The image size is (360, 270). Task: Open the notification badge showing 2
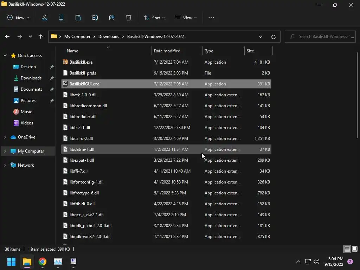(350, 262)
